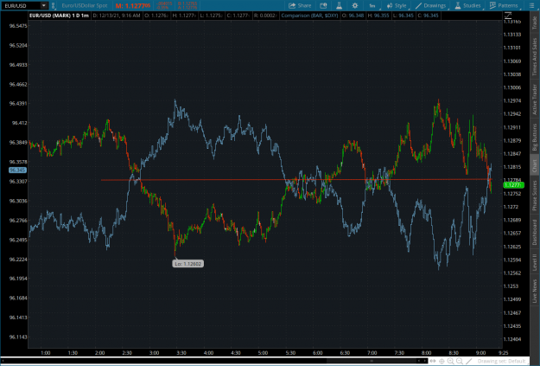Click the mark price M: 1.1277

(x=133, y=5)
